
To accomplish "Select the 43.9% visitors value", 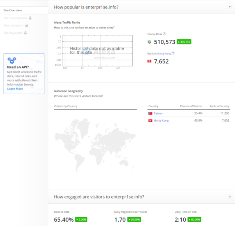I will (198, 120).
